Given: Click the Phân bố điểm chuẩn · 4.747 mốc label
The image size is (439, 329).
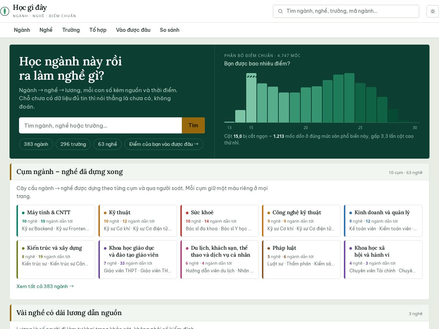Looking at the screenshot, I should 262,56.
